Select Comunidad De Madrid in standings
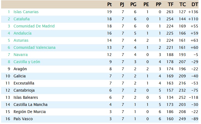This screenshot has height=124, width=201. tap(34, 26)
